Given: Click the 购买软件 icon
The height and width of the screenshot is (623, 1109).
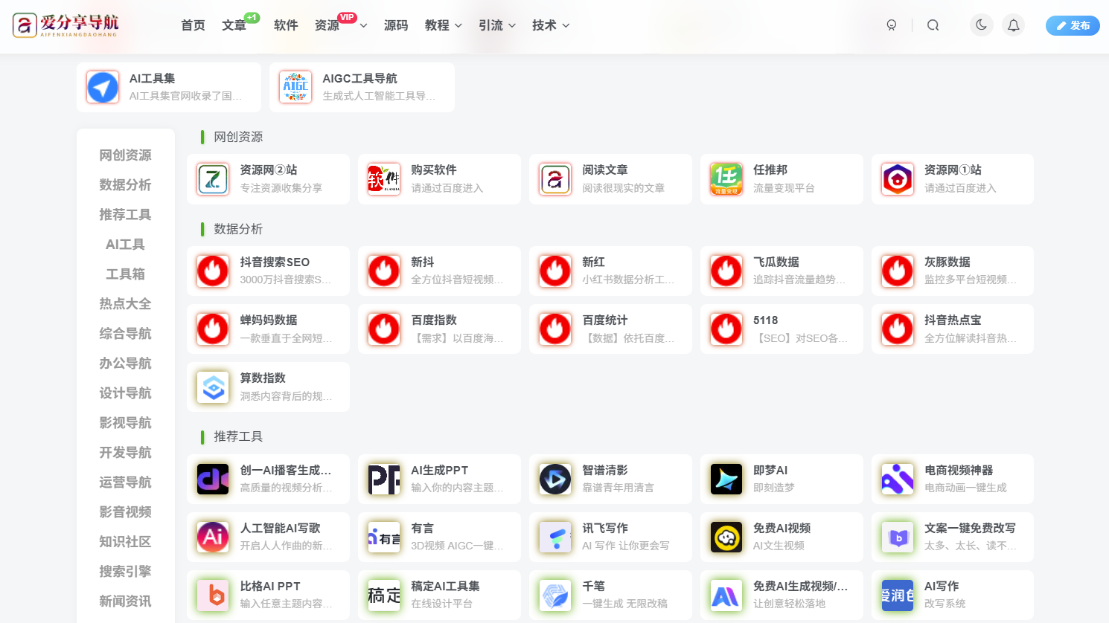Looking at the screenshot, I should point(384,179).
